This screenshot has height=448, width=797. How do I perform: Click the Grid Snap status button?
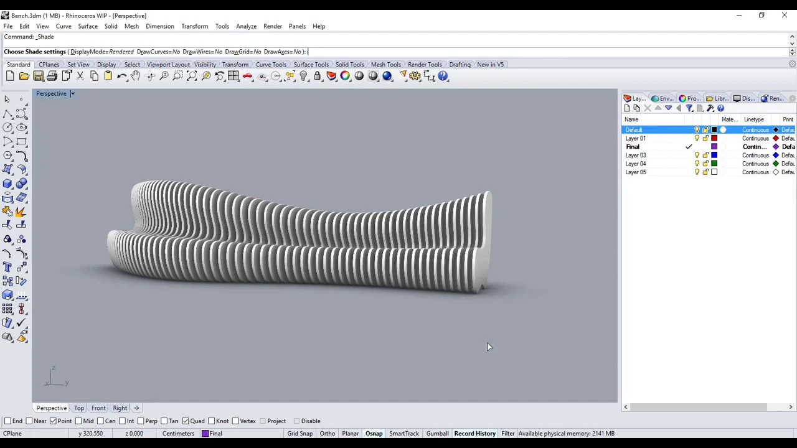tap(299, 434)
